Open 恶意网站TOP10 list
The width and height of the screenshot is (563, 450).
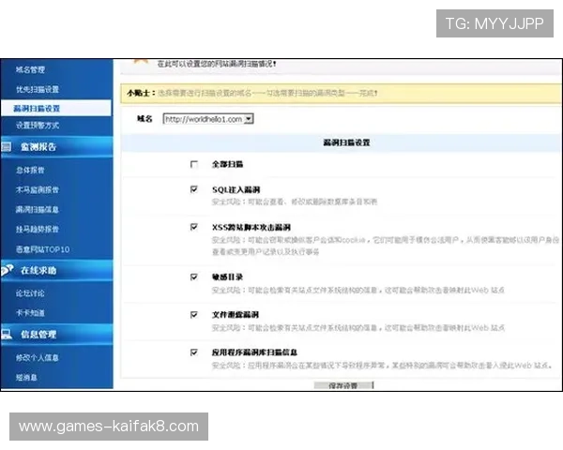(x=43, y=249)
